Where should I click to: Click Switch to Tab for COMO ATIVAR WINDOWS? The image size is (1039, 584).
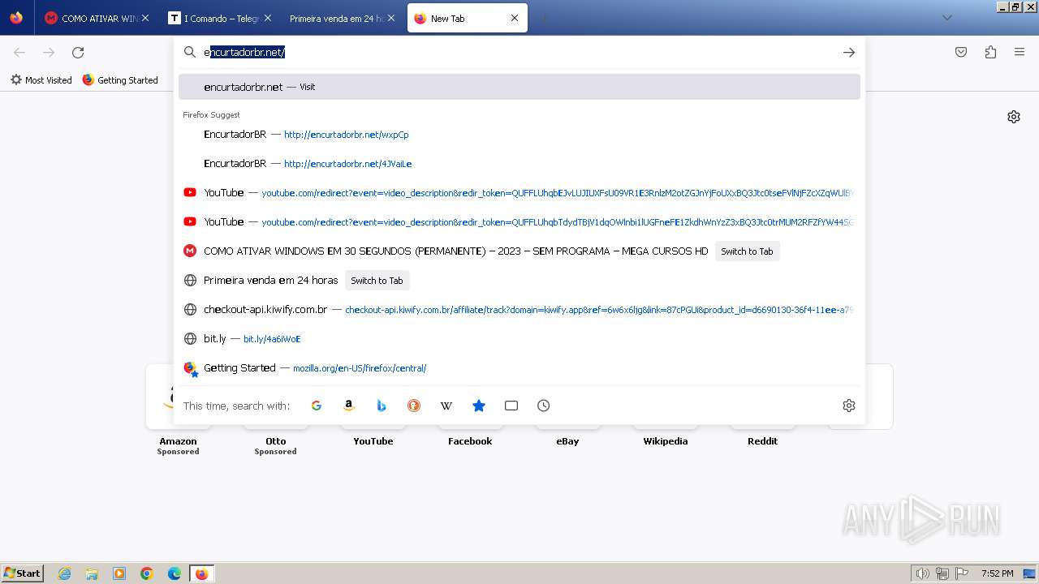[747, 251]
